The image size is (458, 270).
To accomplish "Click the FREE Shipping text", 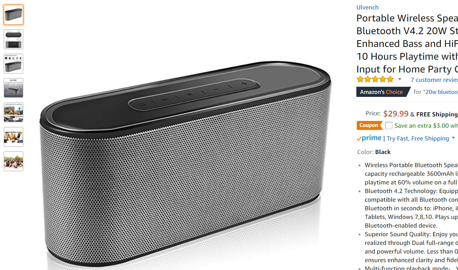I will click(x=437, y=114).
